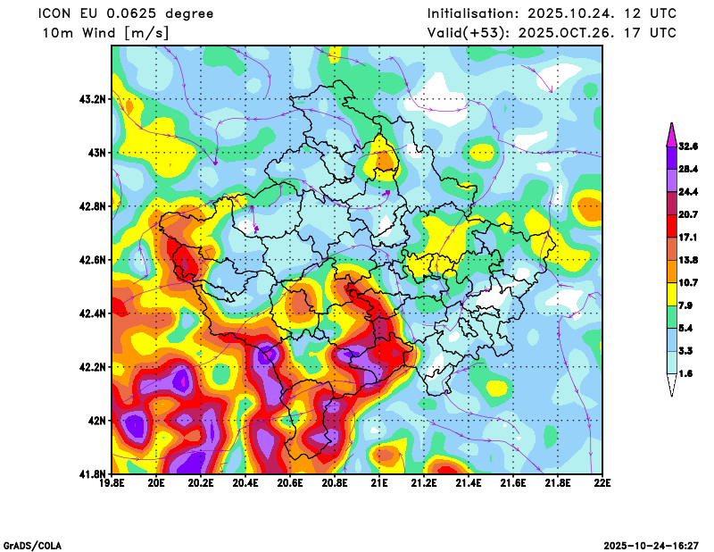Pick the green legend swatch above 5.4

tap(671, 317)
